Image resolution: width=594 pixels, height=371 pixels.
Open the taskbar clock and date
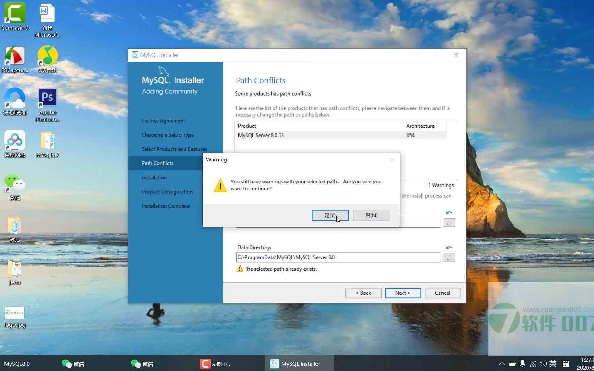(585, 364)
